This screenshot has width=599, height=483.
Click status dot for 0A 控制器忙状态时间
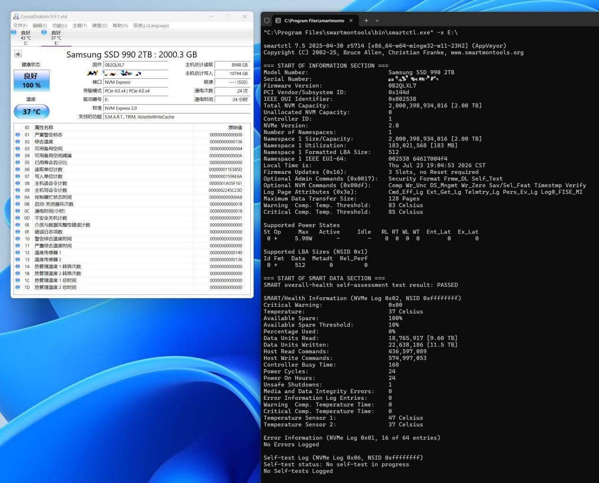[18, 197]
